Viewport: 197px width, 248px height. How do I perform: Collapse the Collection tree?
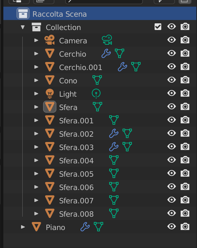(x=23, y=27)
